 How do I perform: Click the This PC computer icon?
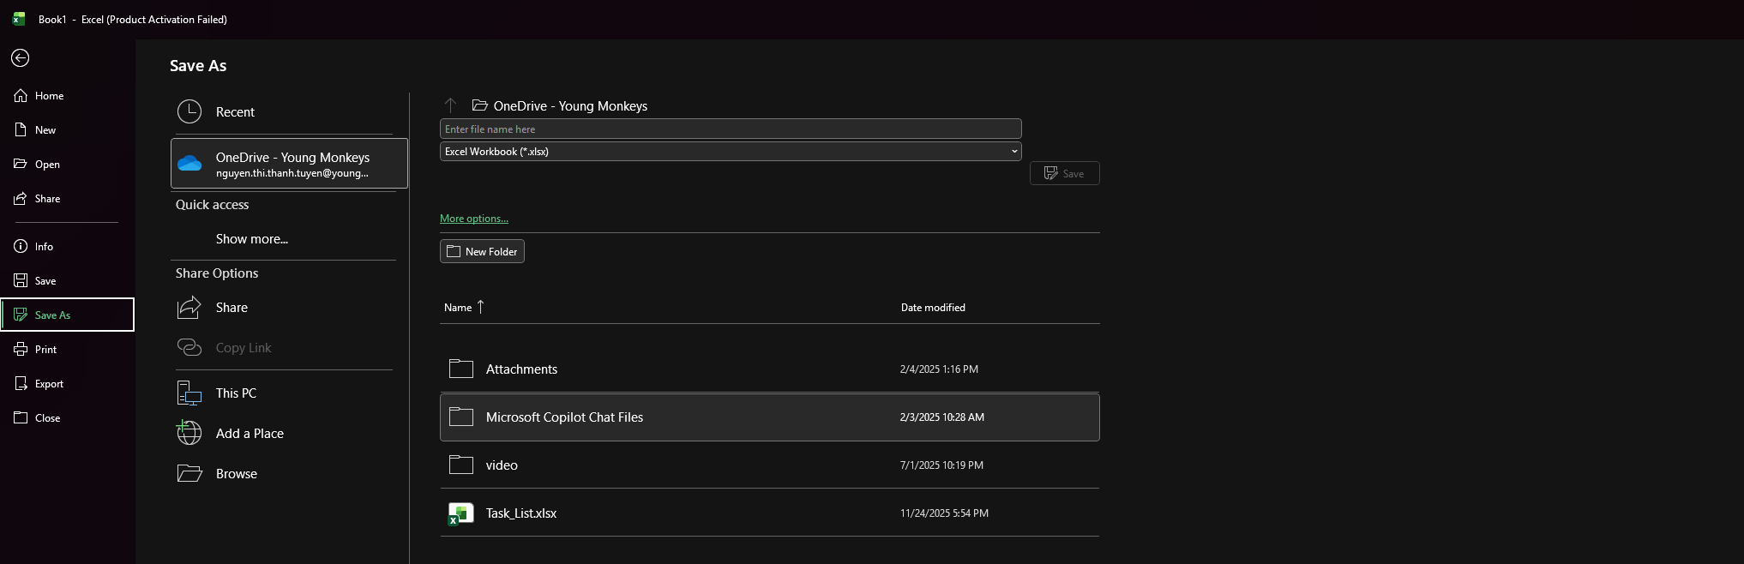point(189,393)
